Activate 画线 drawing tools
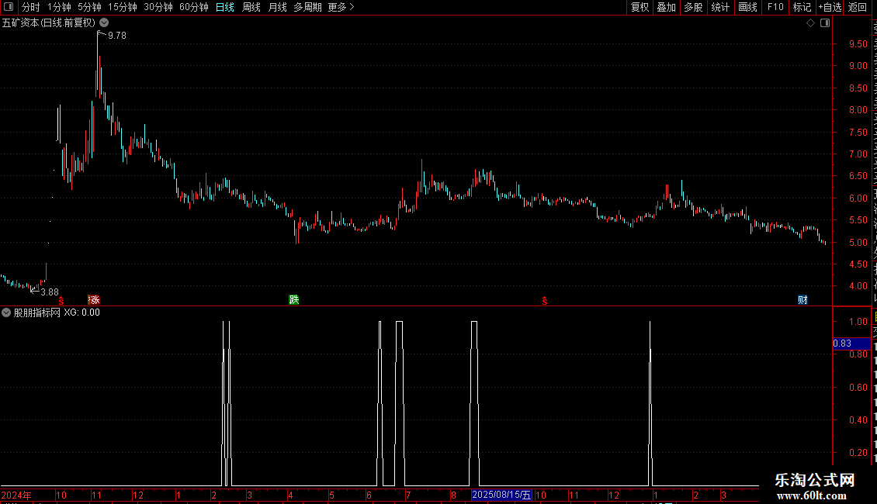 click(x=747, y=7)
